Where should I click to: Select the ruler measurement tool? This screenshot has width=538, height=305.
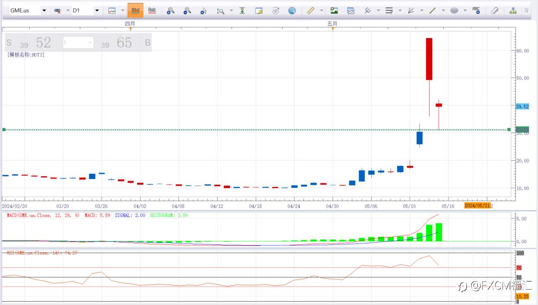[311, 11]
